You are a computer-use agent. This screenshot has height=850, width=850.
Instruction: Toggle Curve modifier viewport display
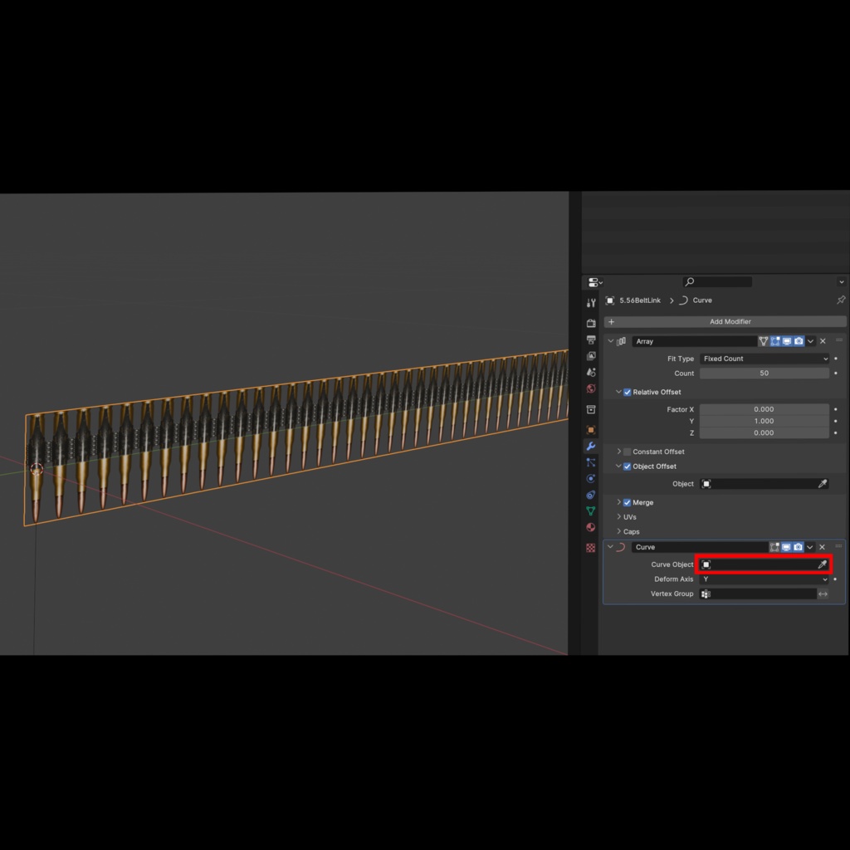[x=787, y=547]
